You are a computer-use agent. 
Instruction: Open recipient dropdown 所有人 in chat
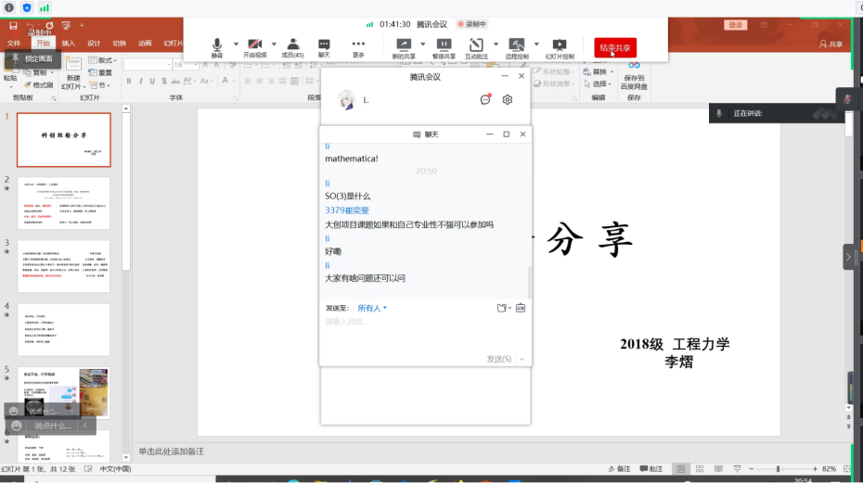click(x=372, y=308)
